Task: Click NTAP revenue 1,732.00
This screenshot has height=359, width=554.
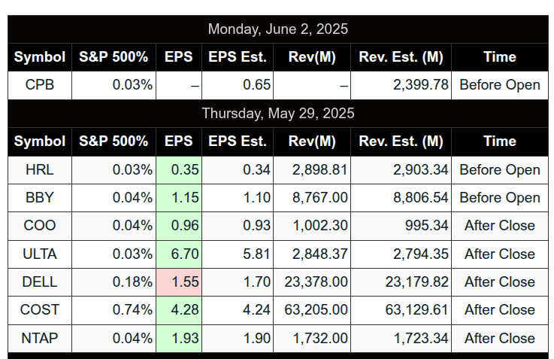Action: tap(312, 339)
